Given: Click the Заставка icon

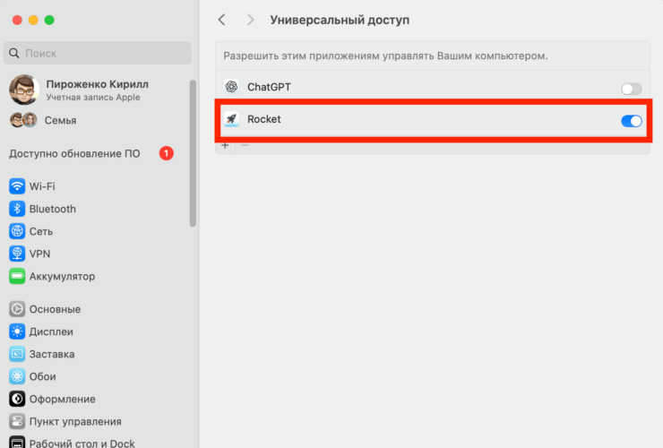Looking at the screenshot, I should (x=17, y=354).
